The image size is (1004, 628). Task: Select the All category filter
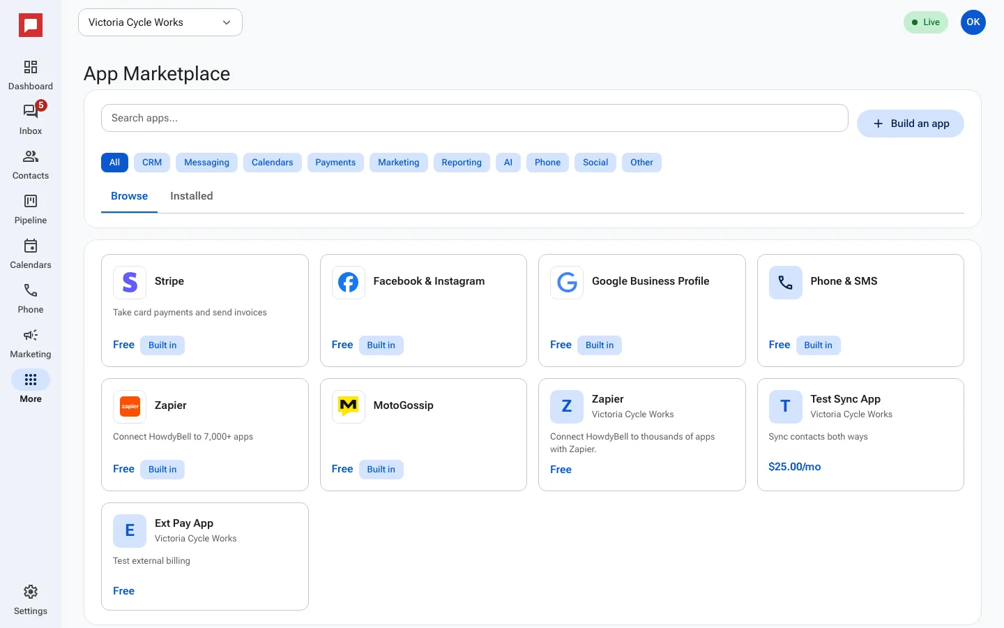pos(114,163)
